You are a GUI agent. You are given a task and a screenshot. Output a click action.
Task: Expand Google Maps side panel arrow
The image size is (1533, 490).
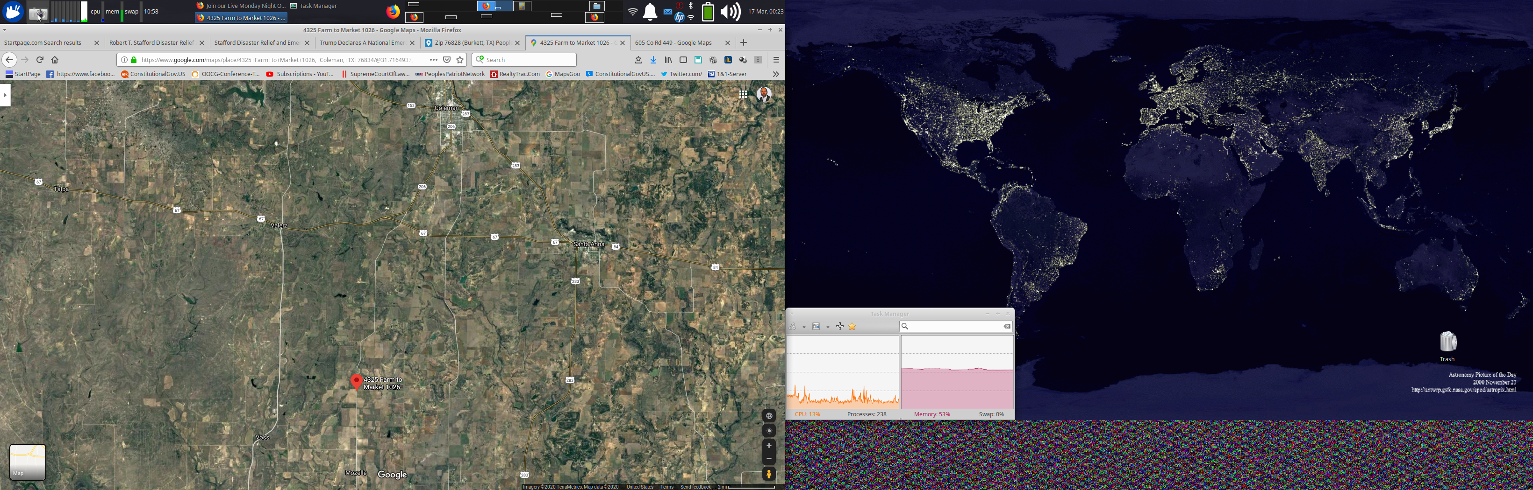5,95
